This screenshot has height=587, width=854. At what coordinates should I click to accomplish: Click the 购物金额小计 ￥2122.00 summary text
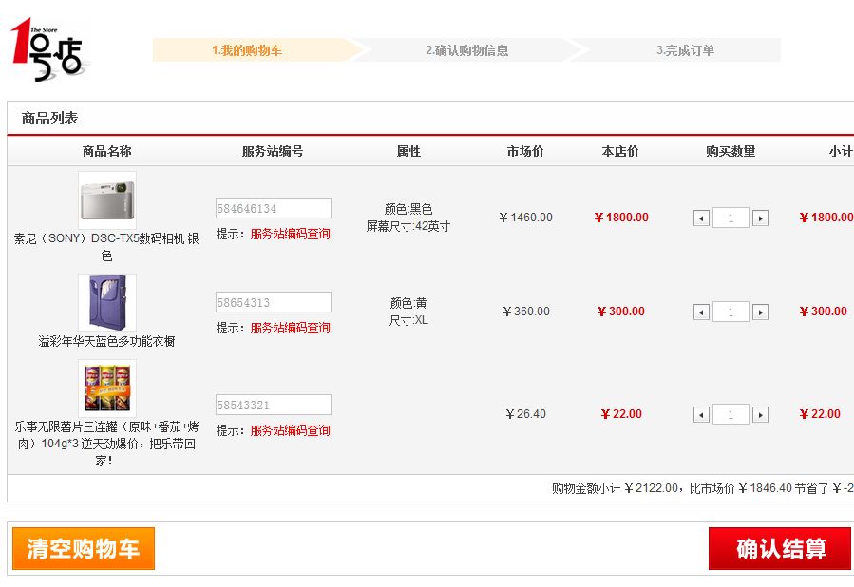point(615,488)
